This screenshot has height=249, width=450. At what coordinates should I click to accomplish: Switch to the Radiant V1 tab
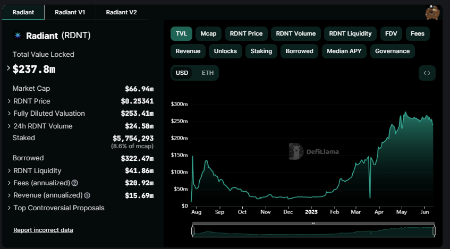pos(70,12)
